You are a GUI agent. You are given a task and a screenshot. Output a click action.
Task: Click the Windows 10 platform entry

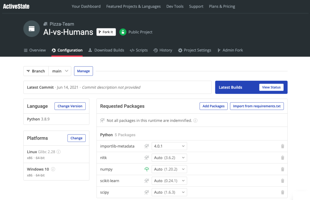56,172
